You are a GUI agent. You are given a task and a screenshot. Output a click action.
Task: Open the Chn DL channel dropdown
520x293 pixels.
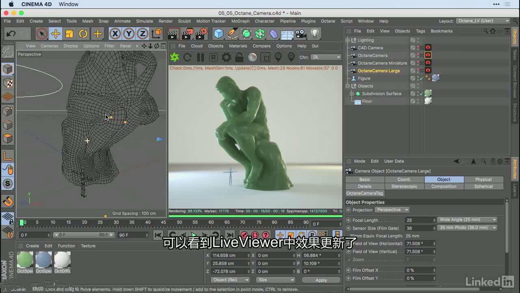[x=326, y=57]
